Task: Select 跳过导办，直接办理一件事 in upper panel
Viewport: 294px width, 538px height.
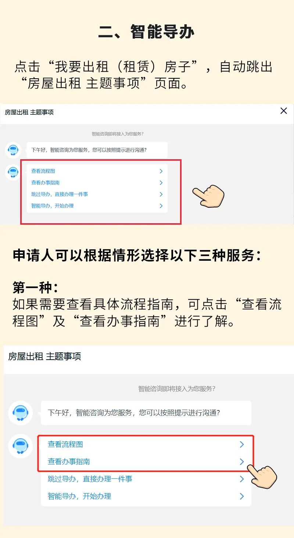Action: coord(97,194)
